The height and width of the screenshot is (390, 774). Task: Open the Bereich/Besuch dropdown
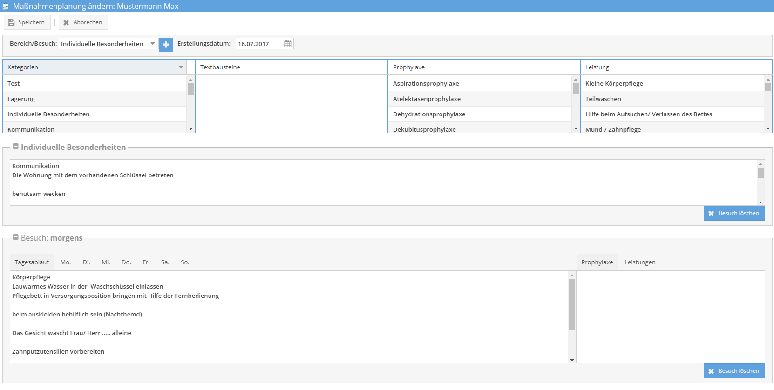[x=152, y=44]
